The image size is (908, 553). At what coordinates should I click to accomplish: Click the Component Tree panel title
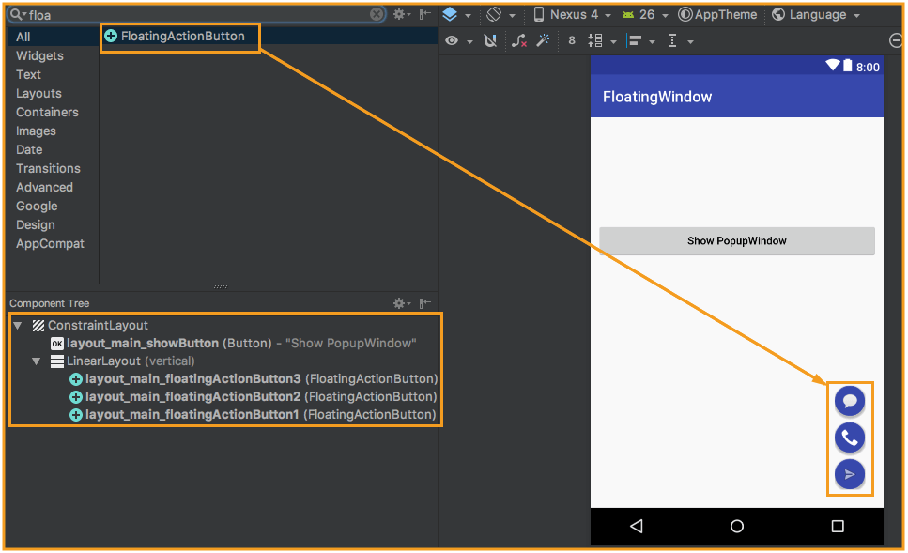[49, 303]
